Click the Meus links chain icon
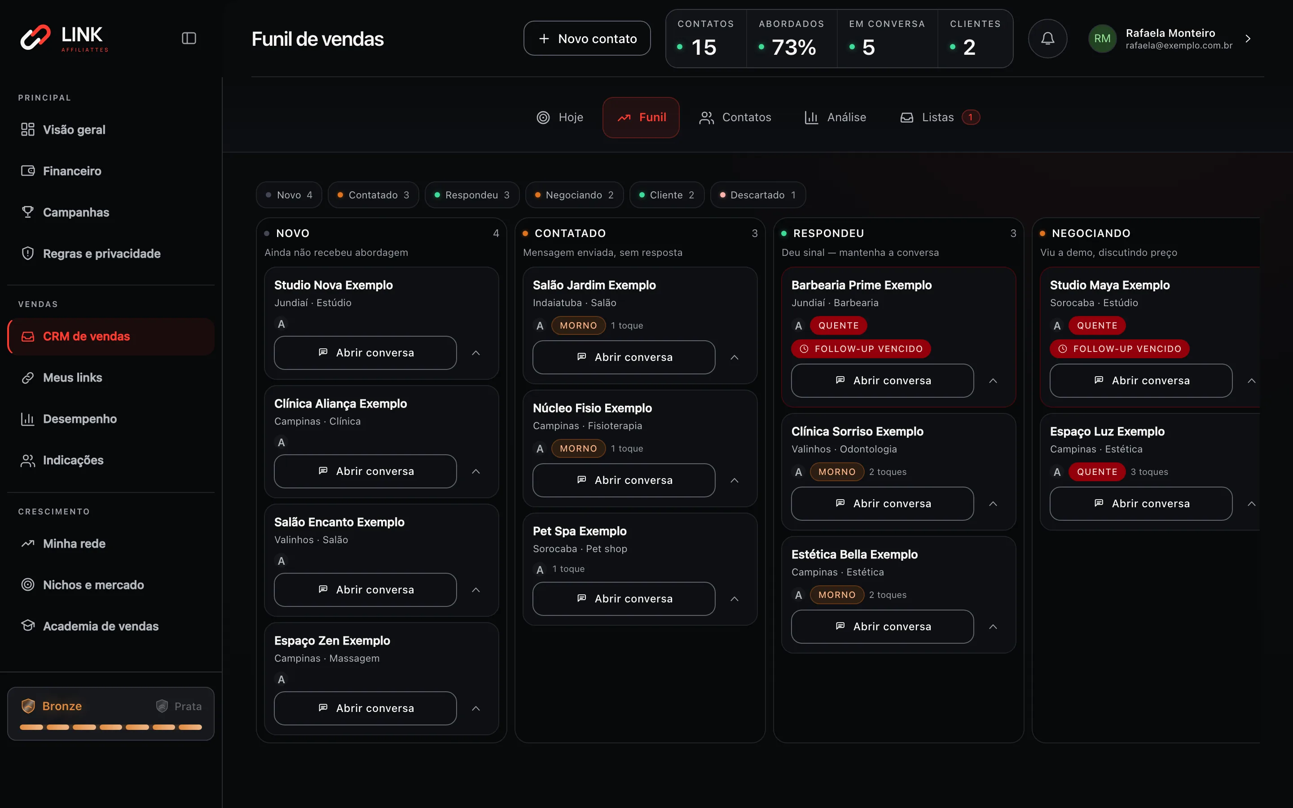 [x=28, y=377]
